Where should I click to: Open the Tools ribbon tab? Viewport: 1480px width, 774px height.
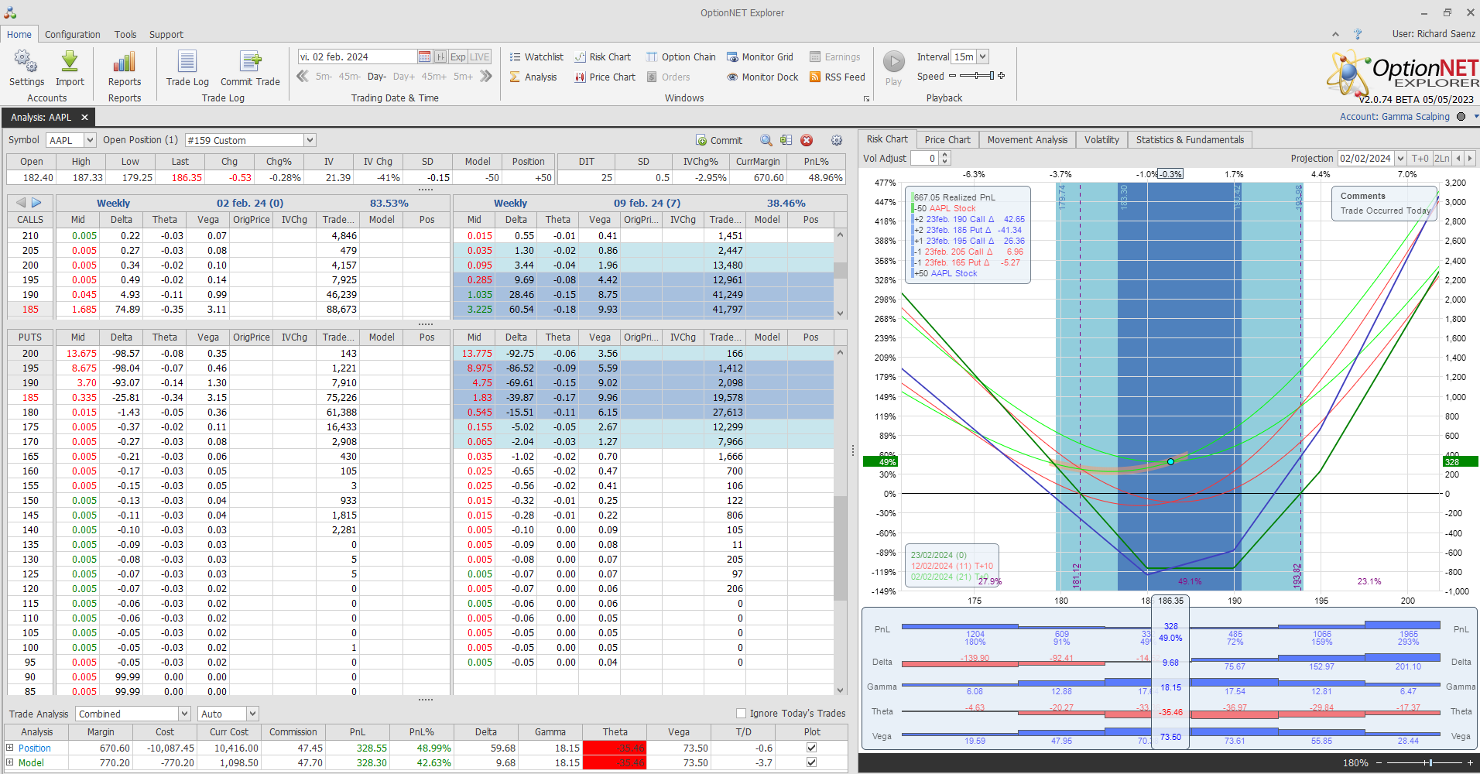point(125,34)
